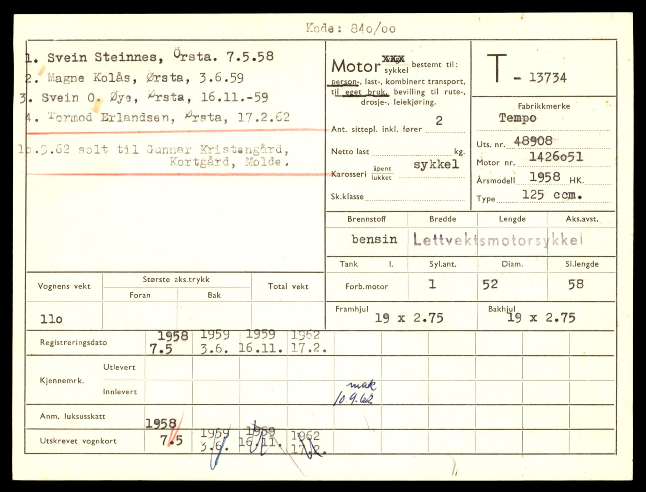The height and width of the screenshot is (492, 646).
Task: Select the Brennstoff value bensin
Action: (374, 239)
